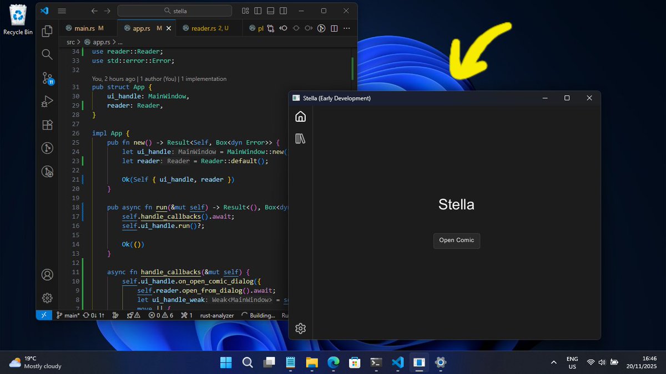This screenshot has height=374, width=666.
Task: Click the Customize Layout icon in VS Code
Action: [245, 11]
